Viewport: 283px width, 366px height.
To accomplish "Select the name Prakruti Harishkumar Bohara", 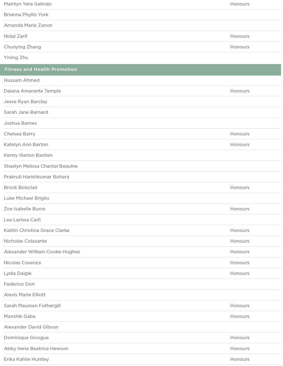I will pos(36,177).
